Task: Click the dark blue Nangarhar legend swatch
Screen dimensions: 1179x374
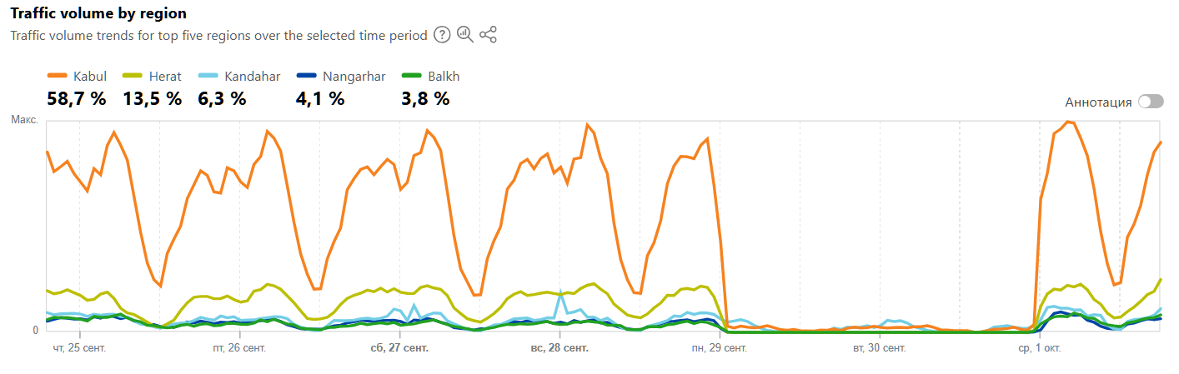Action: coord(306,77)
